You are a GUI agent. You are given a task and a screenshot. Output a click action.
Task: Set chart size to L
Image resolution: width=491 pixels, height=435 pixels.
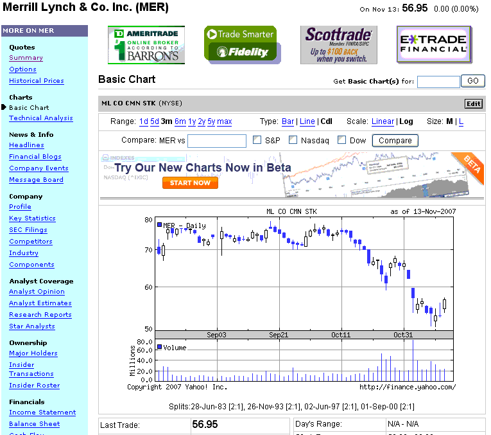click(461, 121)
